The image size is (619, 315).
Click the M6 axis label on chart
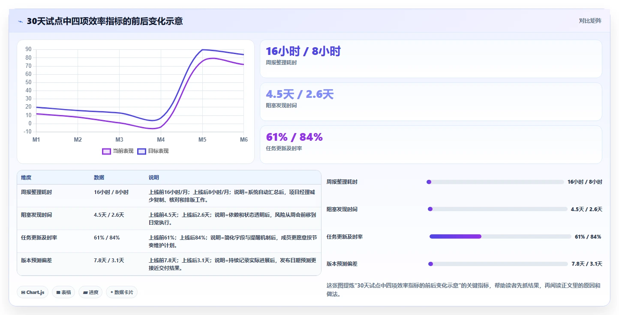243,139
